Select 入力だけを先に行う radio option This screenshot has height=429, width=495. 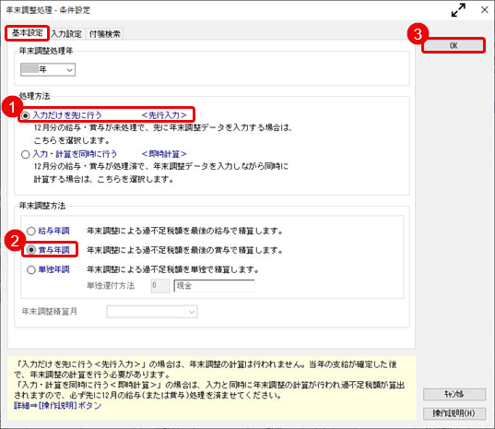(26, 115)
